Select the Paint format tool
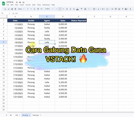Image resolution: width=134 pixels, height=117 pixels. [15, 9]
